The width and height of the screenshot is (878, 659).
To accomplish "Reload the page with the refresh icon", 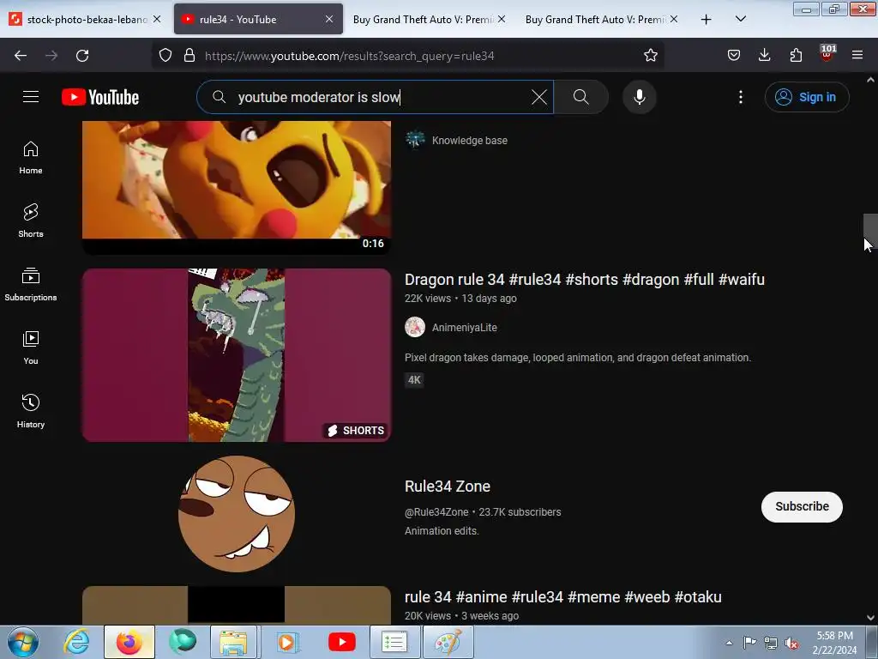I will click(x=82, y=56).
